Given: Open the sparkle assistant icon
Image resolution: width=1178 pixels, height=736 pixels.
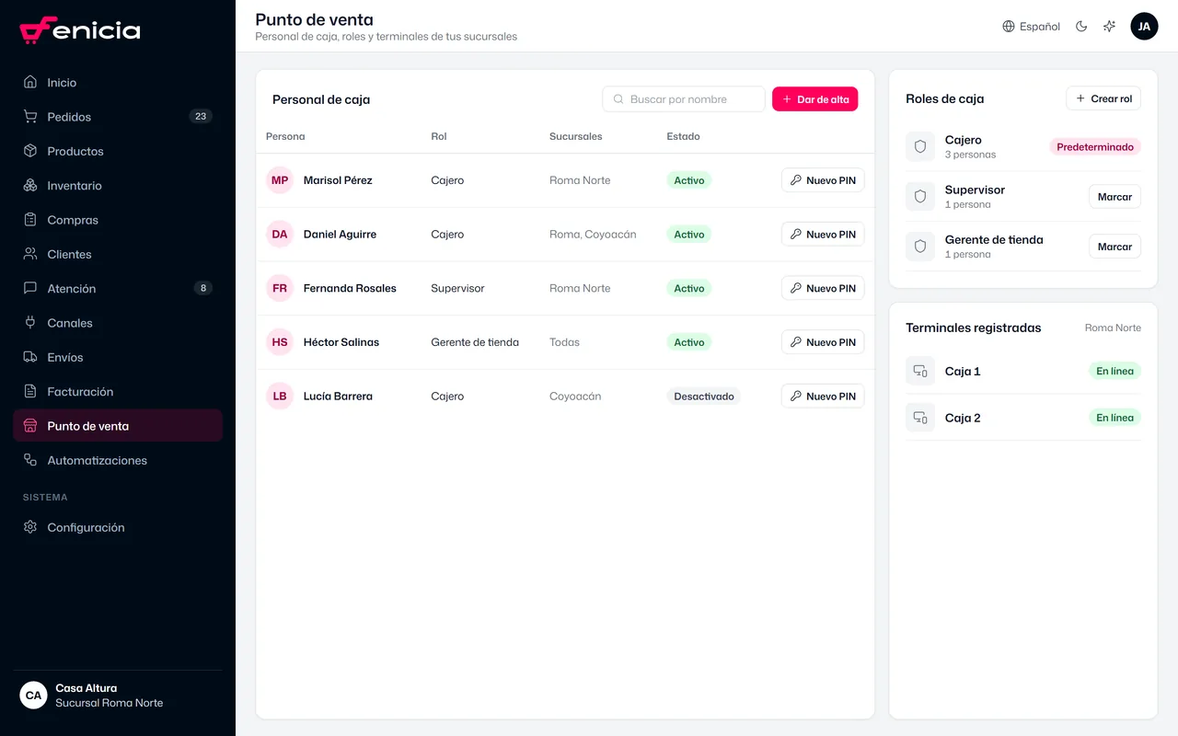Looking at the screenshot, I should (1109, 27).
